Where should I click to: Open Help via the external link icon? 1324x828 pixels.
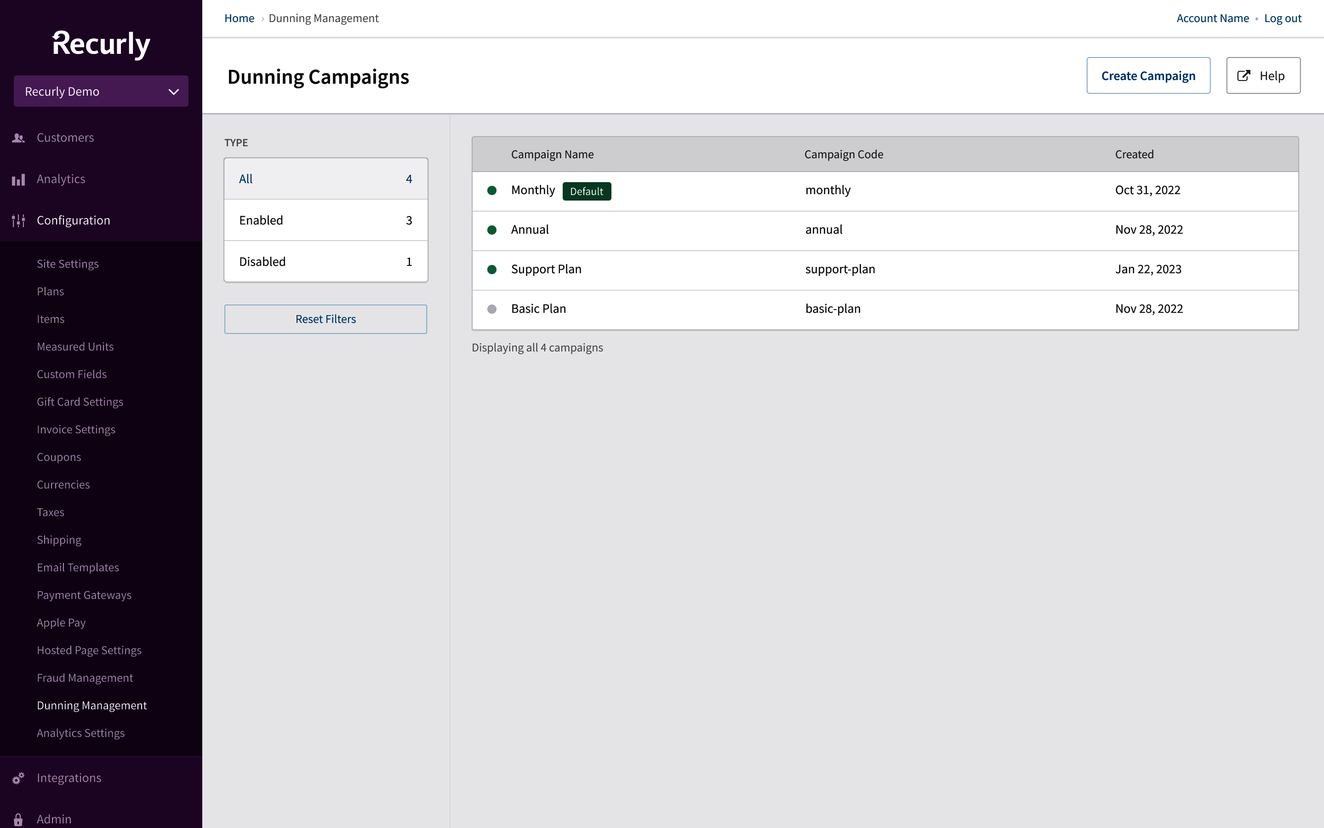(1243, 75)
